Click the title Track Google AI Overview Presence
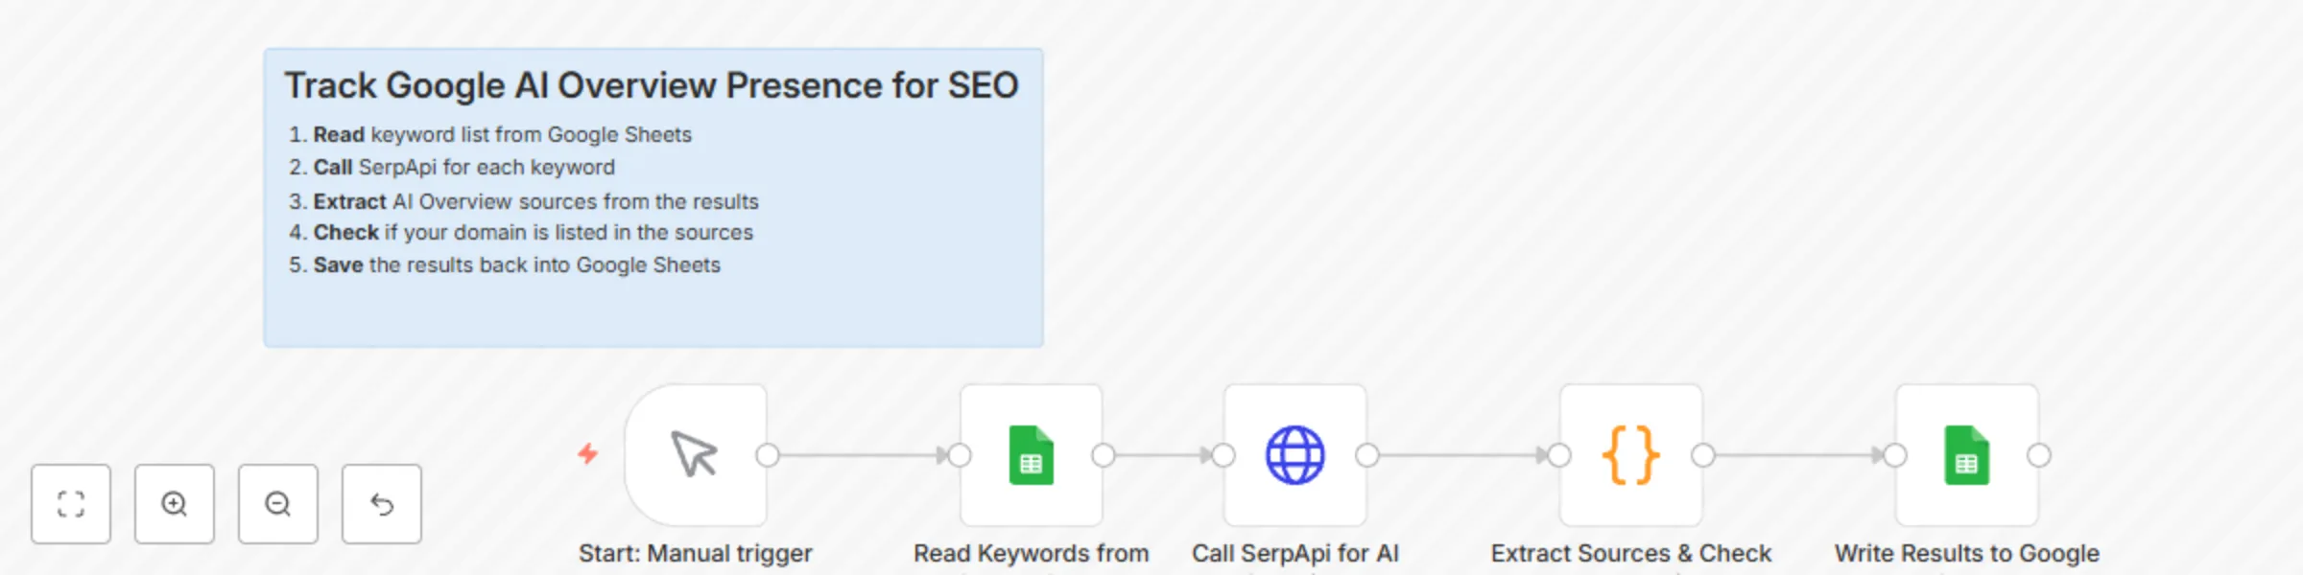 coord(652,85)
